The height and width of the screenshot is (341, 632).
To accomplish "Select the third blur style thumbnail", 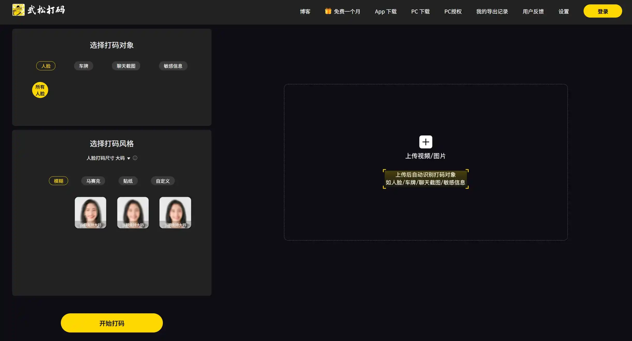I will coord(175,213).
